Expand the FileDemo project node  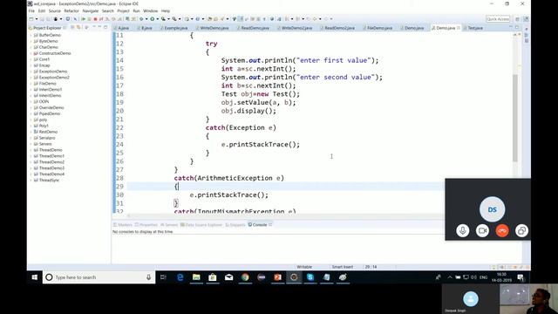(x=31, y=84)
